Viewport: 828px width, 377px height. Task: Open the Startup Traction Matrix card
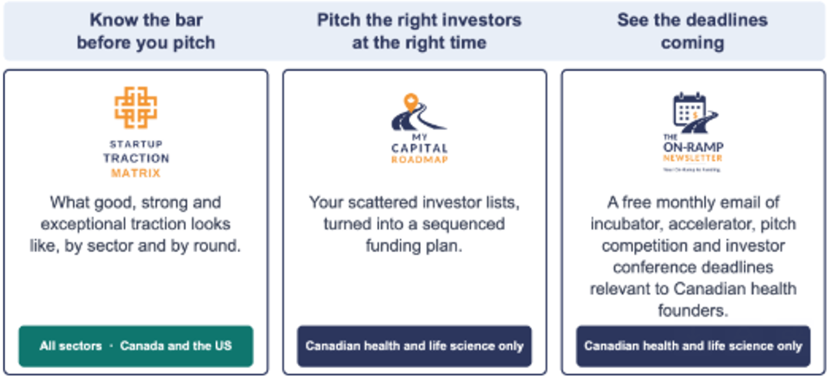tap(136, 222)
